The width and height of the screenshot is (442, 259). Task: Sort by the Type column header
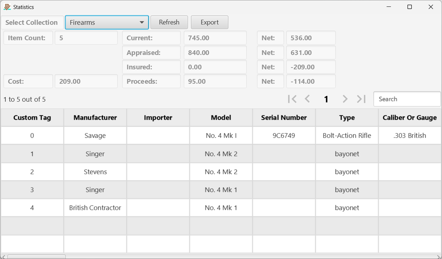pos(347,117)
